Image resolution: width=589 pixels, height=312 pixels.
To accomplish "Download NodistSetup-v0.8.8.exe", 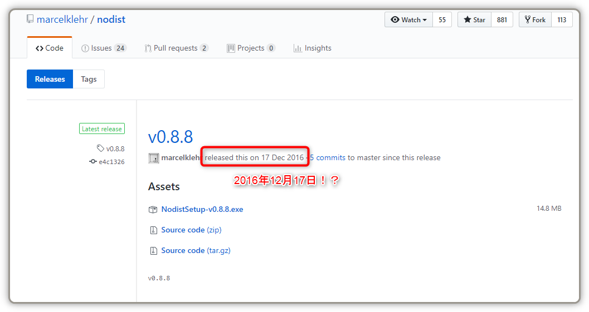I will point(202,209).
